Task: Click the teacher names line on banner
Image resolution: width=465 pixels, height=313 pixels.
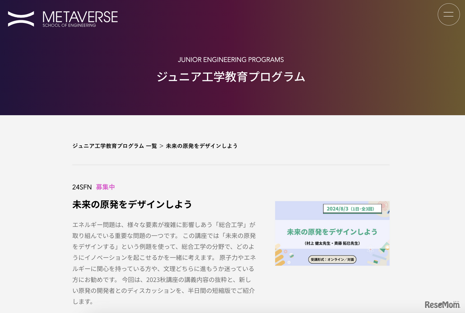Action: pos(332,243)
